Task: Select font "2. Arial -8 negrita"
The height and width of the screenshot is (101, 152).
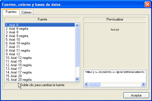Action: (x=40, y=29)
